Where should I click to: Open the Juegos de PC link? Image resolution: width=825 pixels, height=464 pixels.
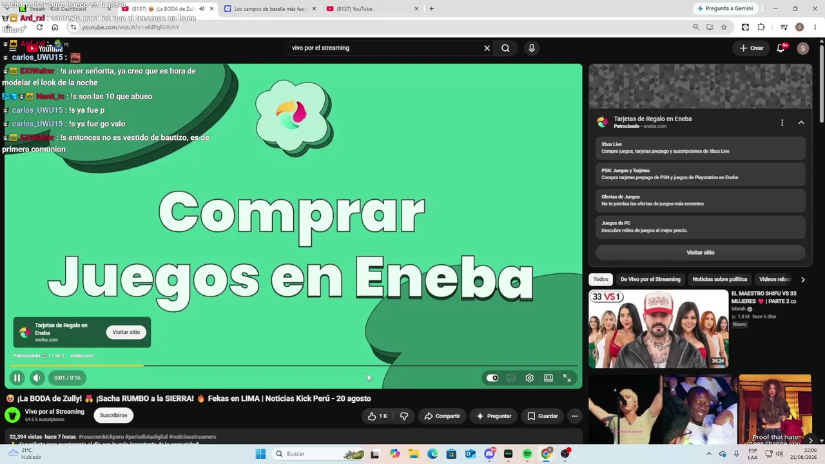click(x=701, y=226)
